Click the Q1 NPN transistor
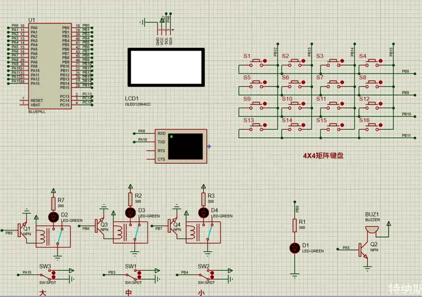The width and height of the screenshot is (422, 297). pos(25,230)
